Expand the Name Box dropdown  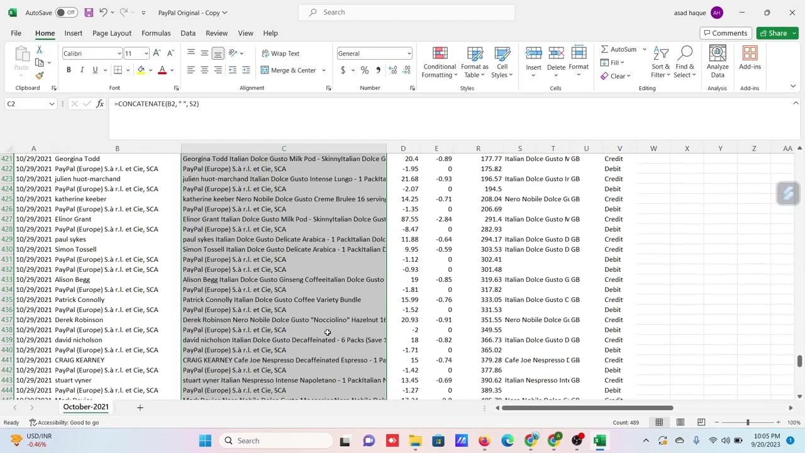pyautogui.click(x=52, y=104)
